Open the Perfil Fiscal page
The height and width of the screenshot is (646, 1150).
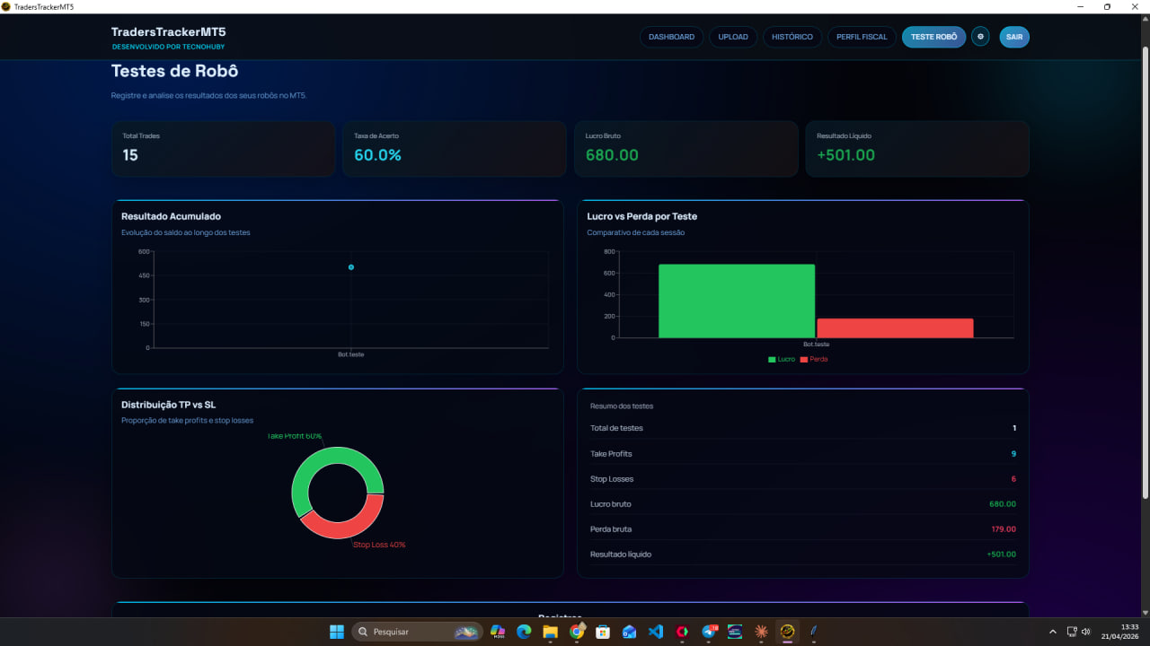point(862,37)
